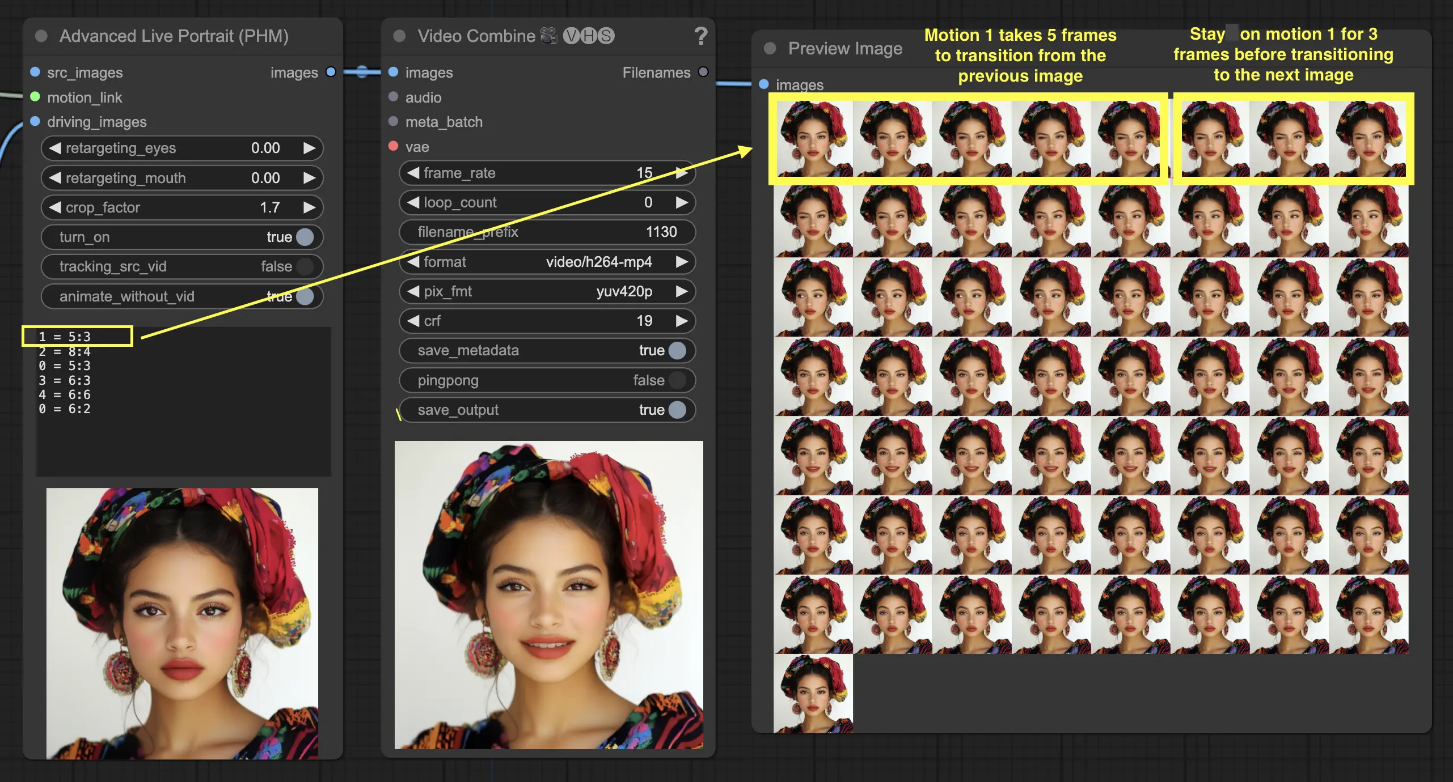This screenshot has width=1453, height=782.
Task: Click the '0 = 6:2' command line
Action: coord(65,409)
